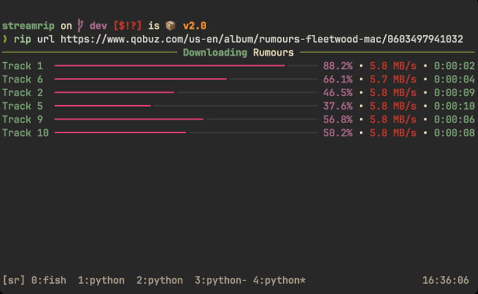
Task: Click the Rumours album title in heading
Action: click(x=274, y=53)
